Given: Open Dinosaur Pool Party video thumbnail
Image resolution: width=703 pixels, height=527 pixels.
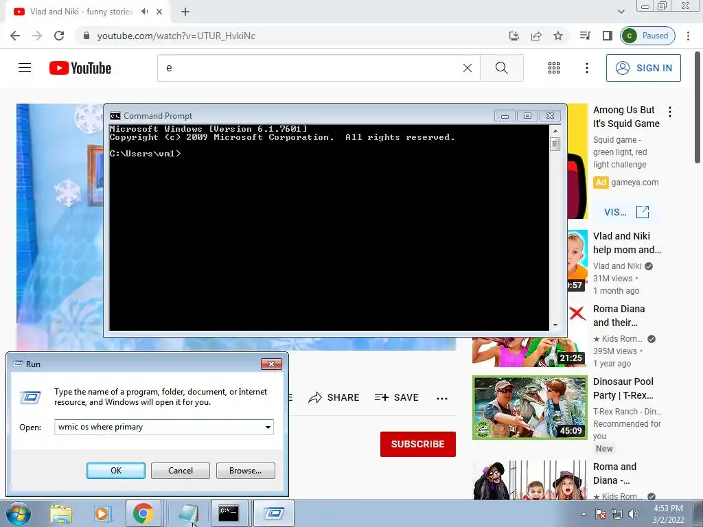Looking at the screenshot, I should (x=529, y=408).
